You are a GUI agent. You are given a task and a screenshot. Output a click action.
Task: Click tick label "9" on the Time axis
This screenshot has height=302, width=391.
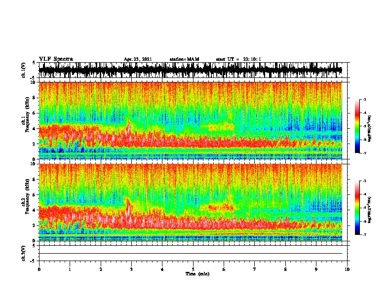316,269
